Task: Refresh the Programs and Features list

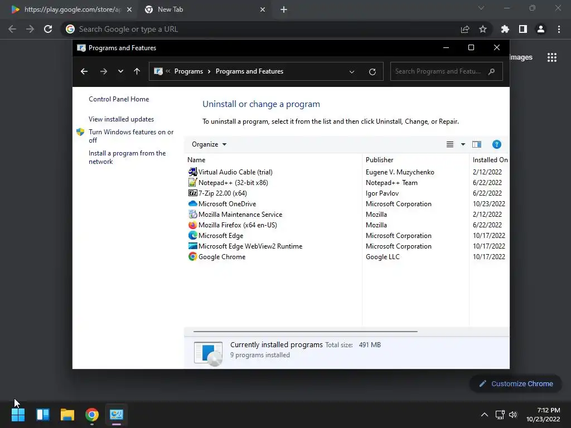Action: pyautogui.click(x=372, y=72)
